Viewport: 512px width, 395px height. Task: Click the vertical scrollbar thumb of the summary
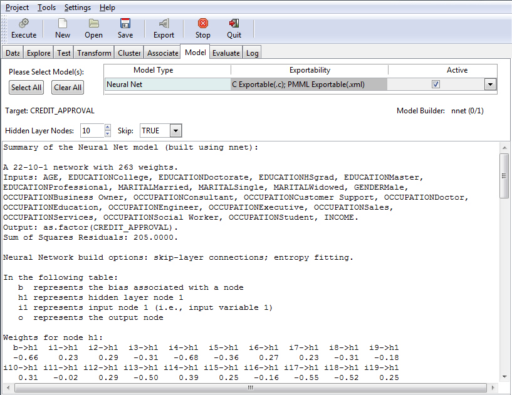(504, 175)
